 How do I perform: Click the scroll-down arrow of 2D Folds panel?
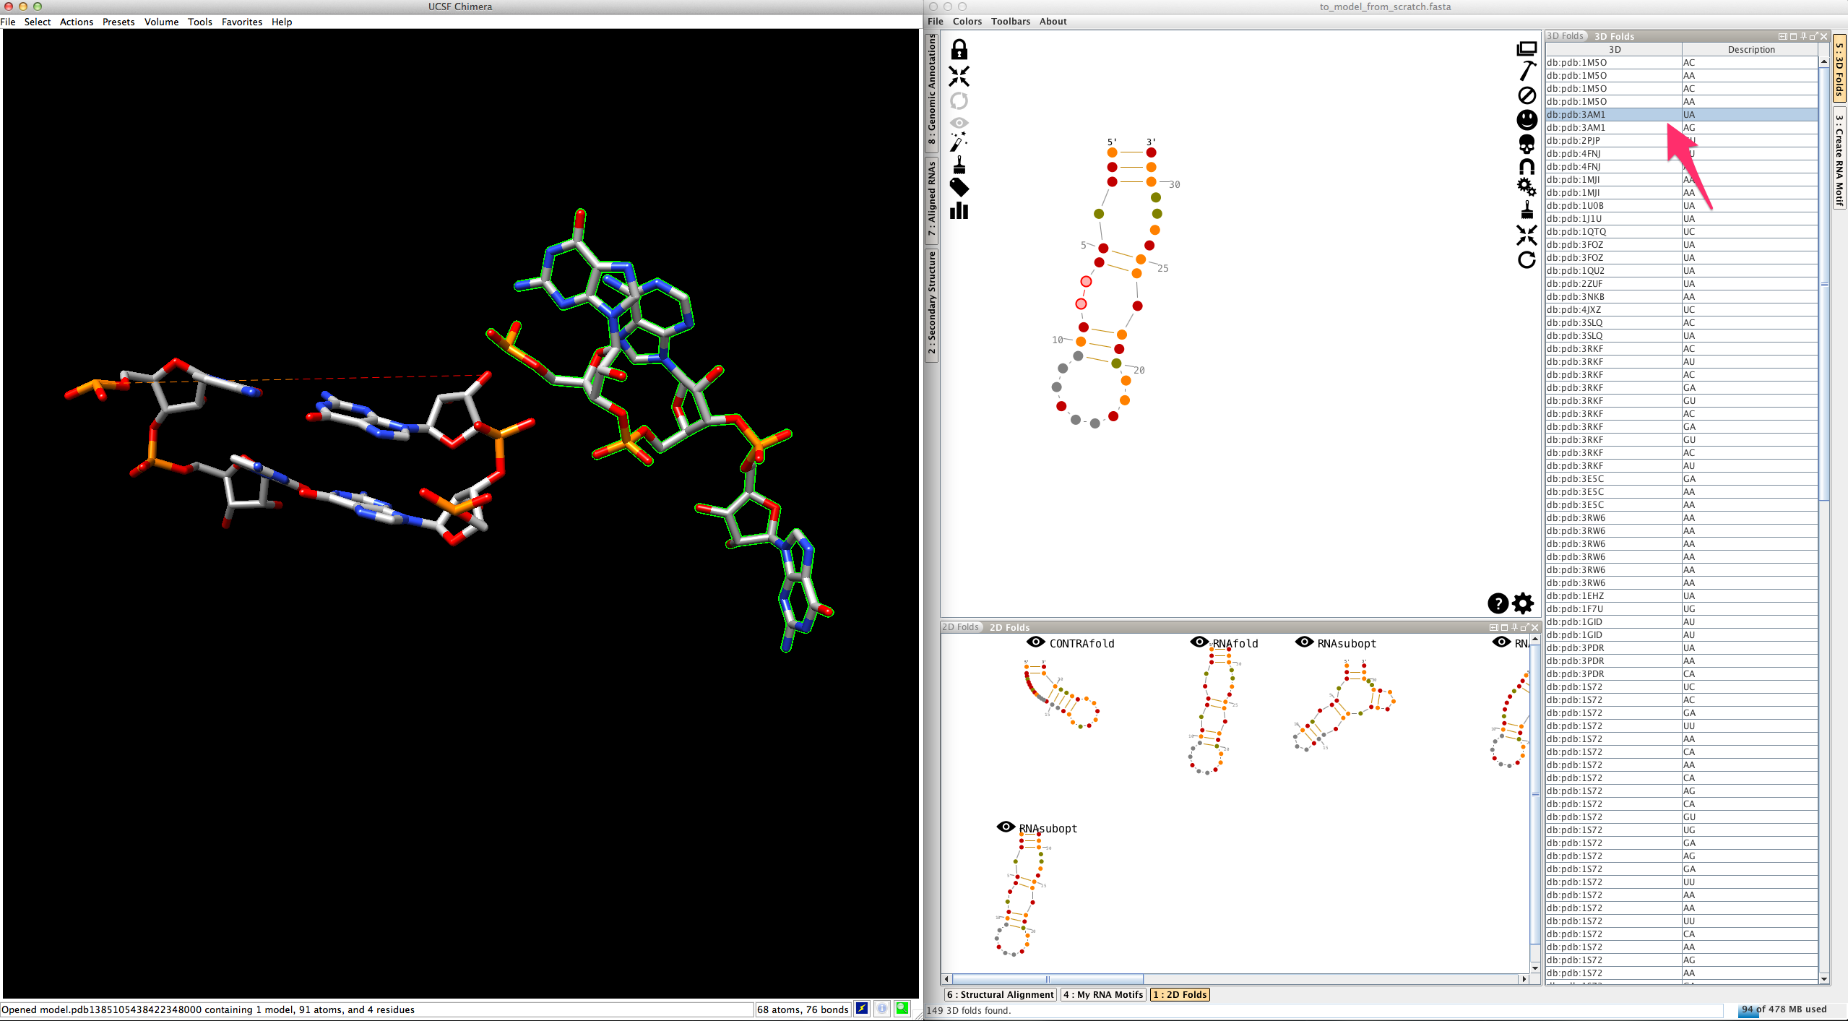point(1534,967)
